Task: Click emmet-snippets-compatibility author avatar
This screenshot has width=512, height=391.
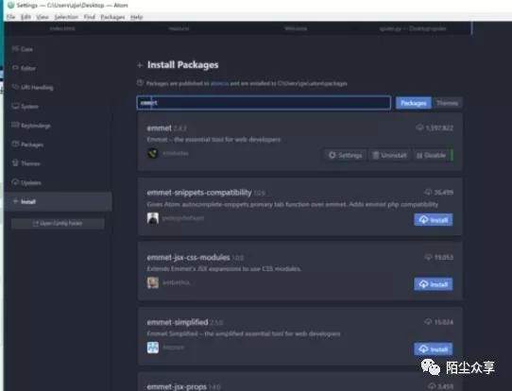Action: coord(153,218)
